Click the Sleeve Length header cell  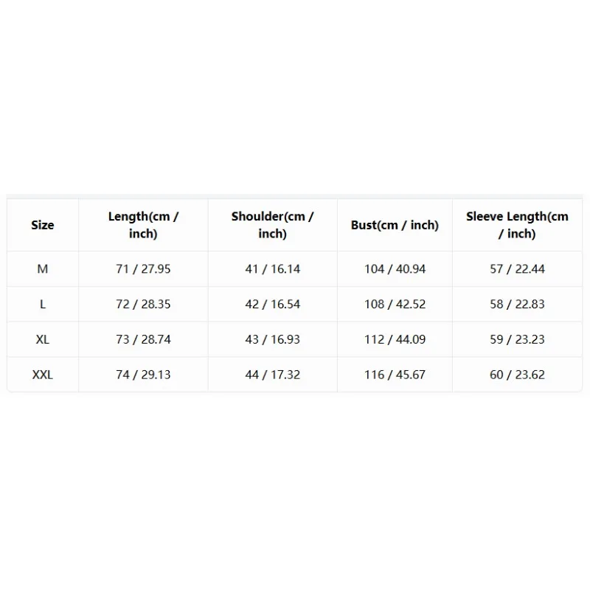coord(517,225)
